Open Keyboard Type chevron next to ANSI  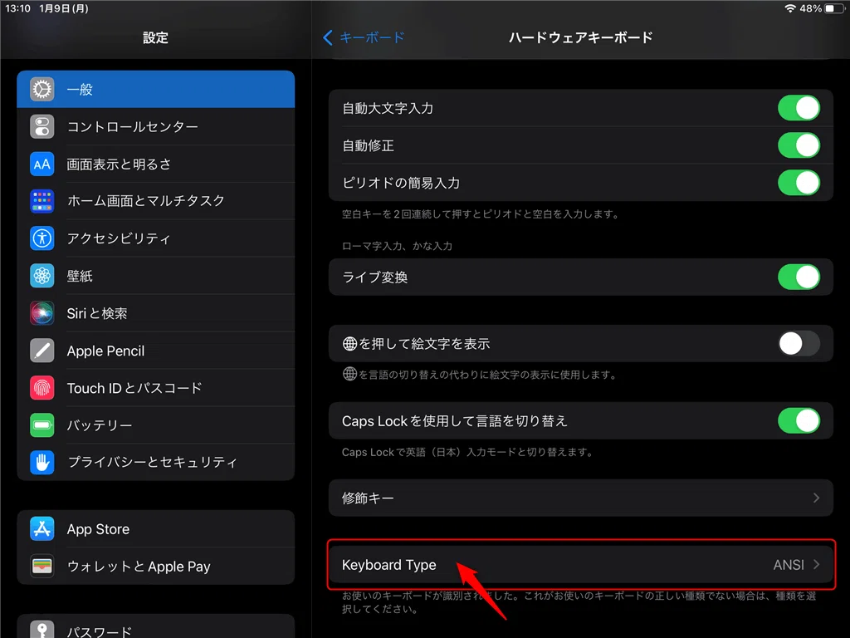coord(816,565)
